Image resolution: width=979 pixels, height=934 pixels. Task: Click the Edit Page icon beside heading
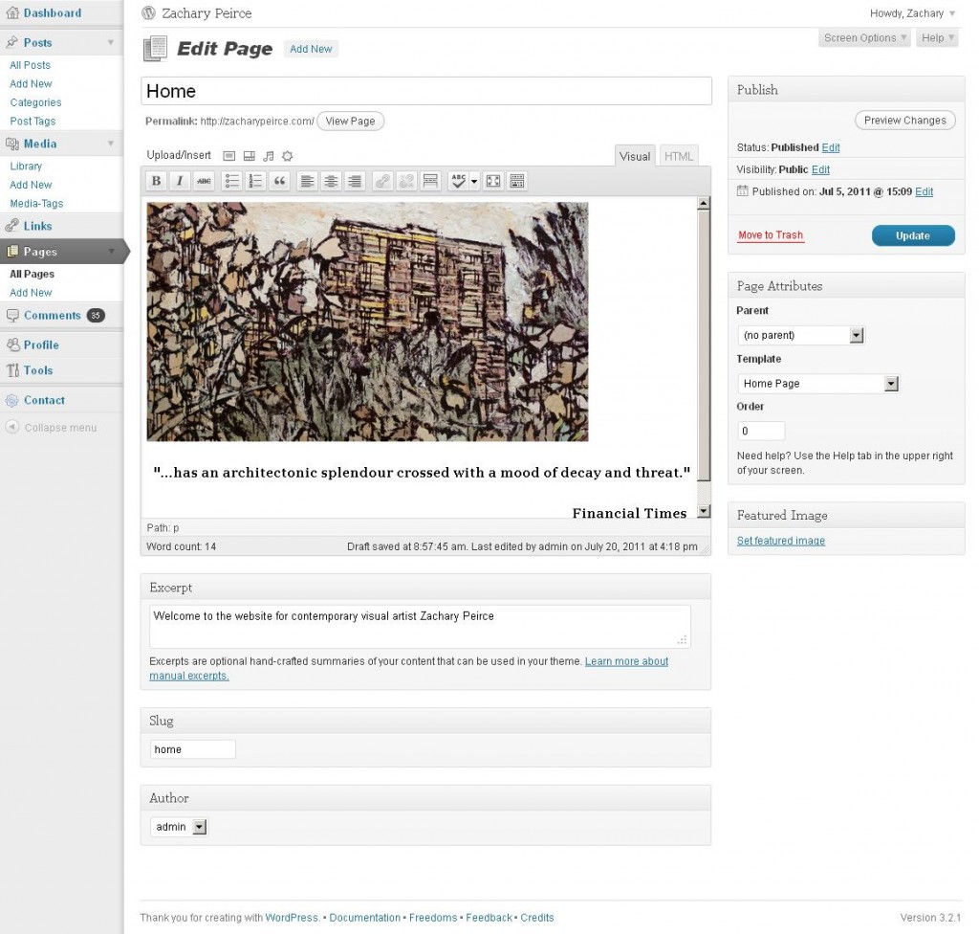(x=156, y=49)
